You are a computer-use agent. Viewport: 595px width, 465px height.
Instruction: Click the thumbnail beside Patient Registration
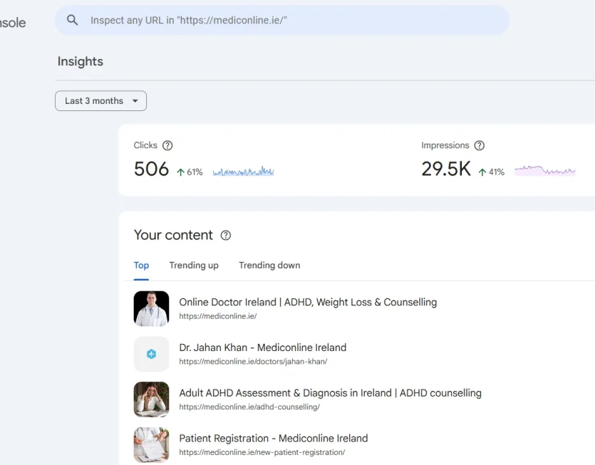click(x=151, y=445)
